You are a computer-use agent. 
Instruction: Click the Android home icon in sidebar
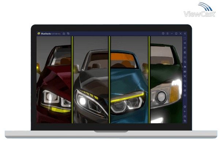(185, 116)
